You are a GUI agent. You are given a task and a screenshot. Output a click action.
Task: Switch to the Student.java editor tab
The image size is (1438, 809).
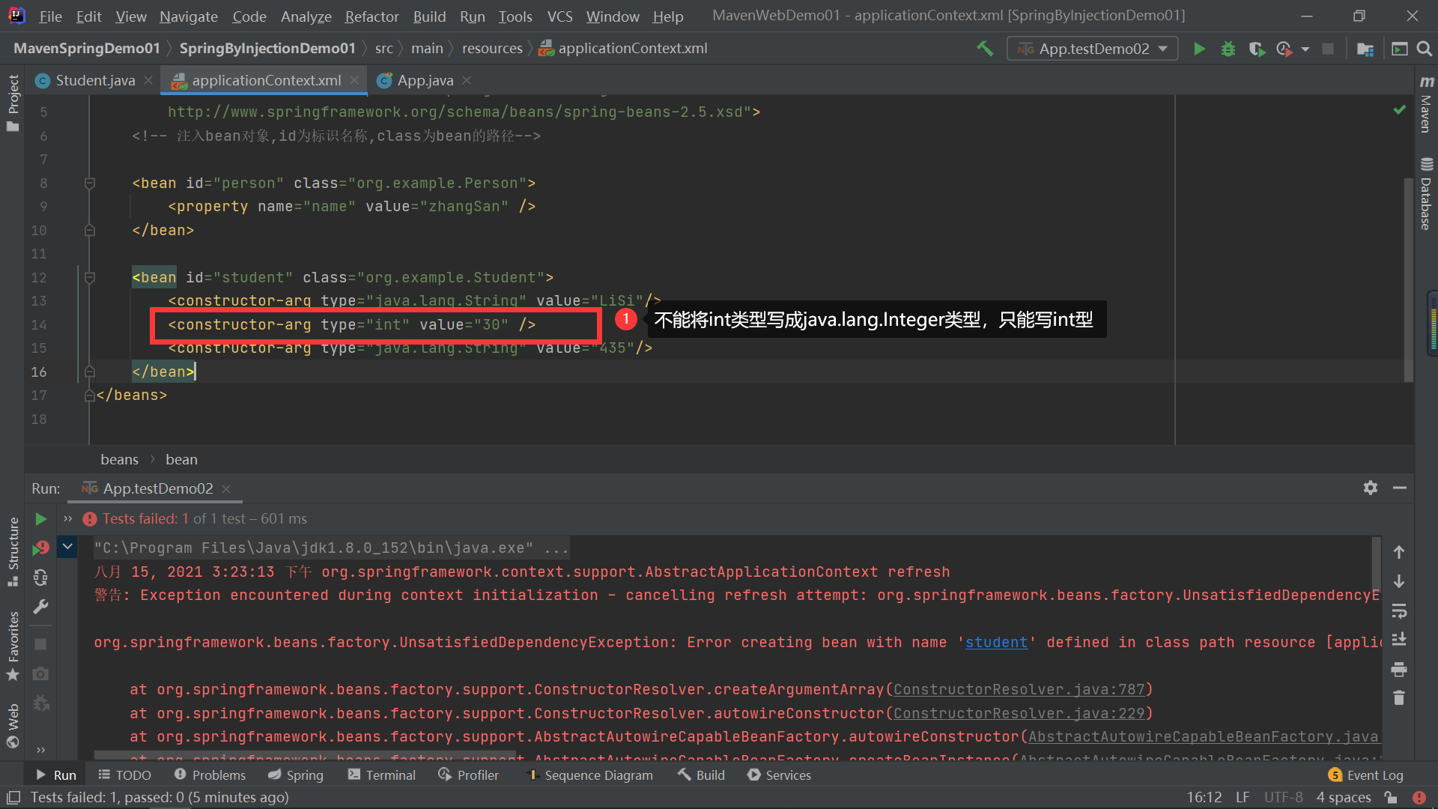[x=94, y=80]
